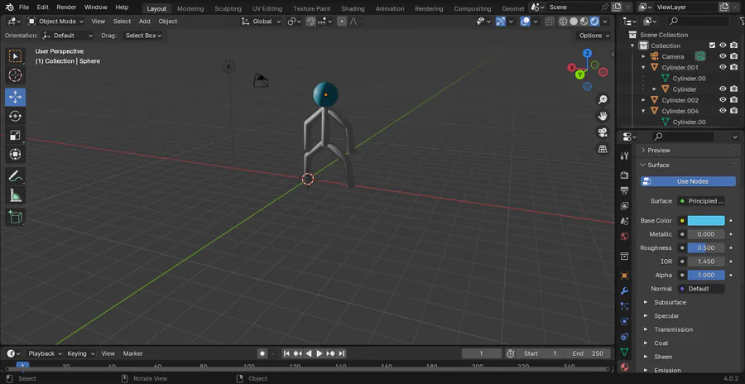Screen dimensions: 745x384
Task: Switch to rendered viewport shading
Action: (594, 22)
